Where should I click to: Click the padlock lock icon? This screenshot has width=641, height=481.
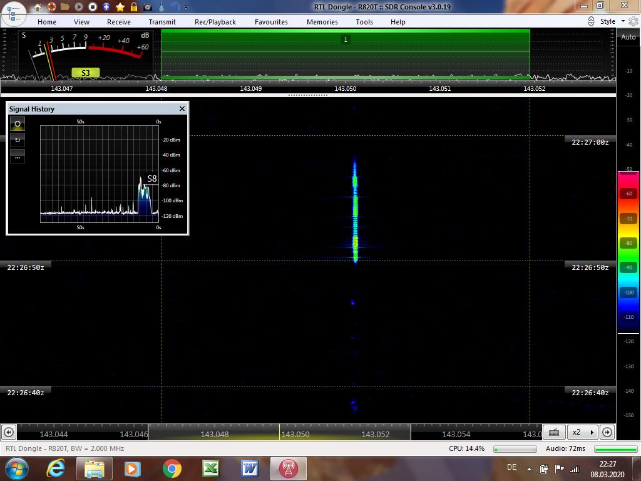click(x=134, y=7)
